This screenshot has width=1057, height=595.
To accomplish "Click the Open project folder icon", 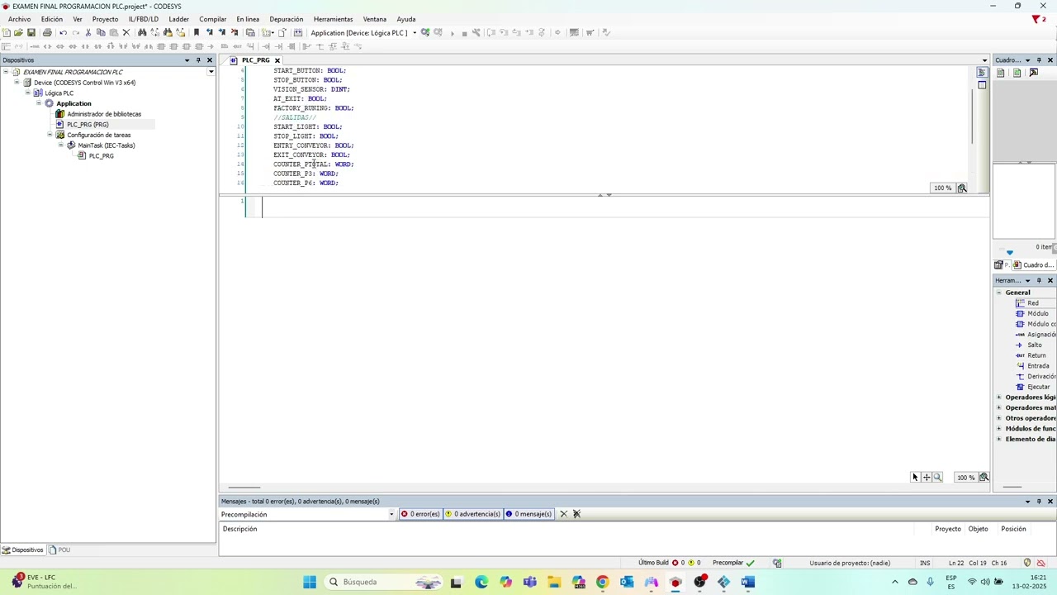I will point(18,33).
